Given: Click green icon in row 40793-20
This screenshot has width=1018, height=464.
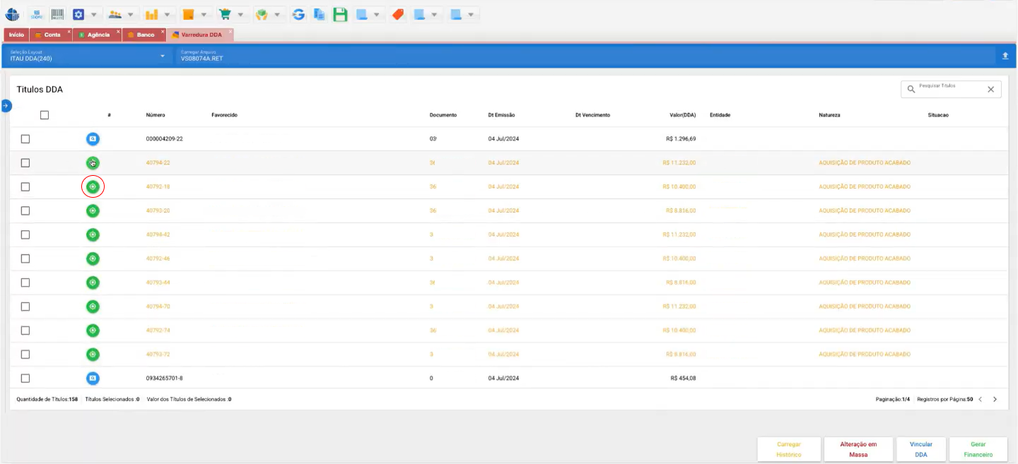Looking at the screenshot, I should click(x=93, y=210).
